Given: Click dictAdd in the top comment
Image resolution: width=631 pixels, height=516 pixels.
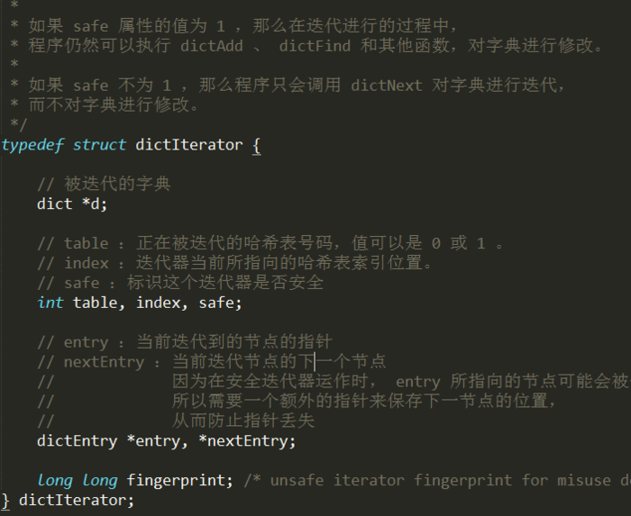Looking at the screenshot, I should (212, 46).
